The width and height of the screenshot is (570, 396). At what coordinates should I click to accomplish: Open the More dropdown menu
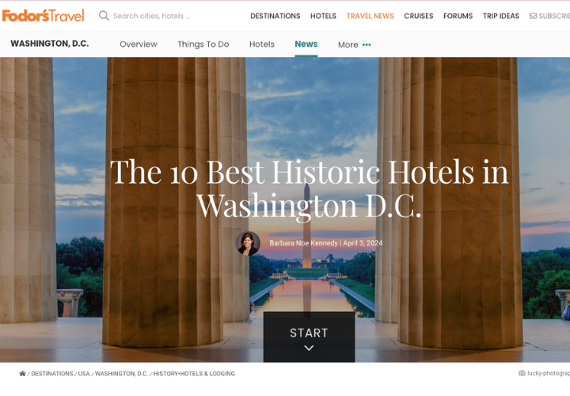tap(355, 44)
